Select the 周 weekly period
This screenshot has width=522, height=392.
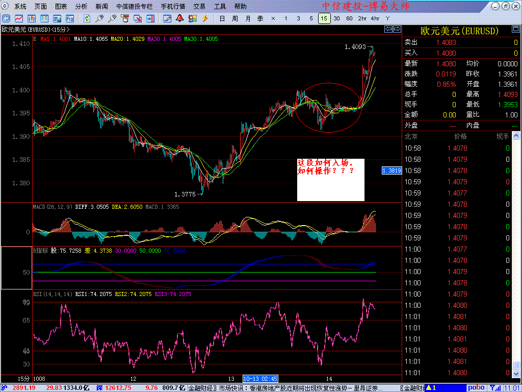tap(234, 19)
